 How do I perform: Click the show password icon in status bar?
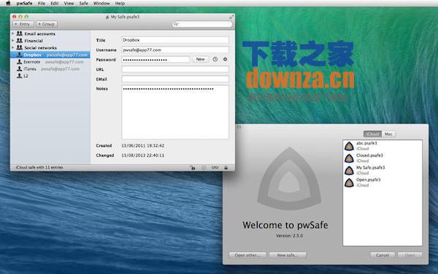pos(215,167)
